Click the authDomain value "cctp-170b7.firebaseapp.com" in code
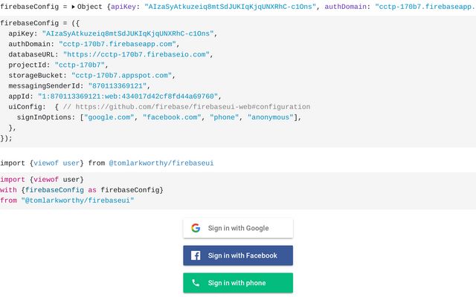This screenshot has width=476, height=297. pos(118,45)
